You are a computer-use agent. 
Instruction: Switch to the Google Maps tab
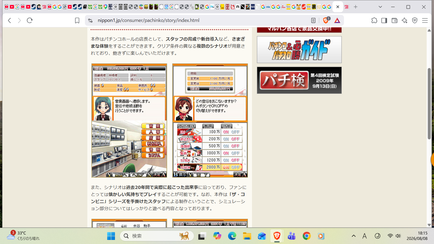pyautogui.click(x=105, y=7)
